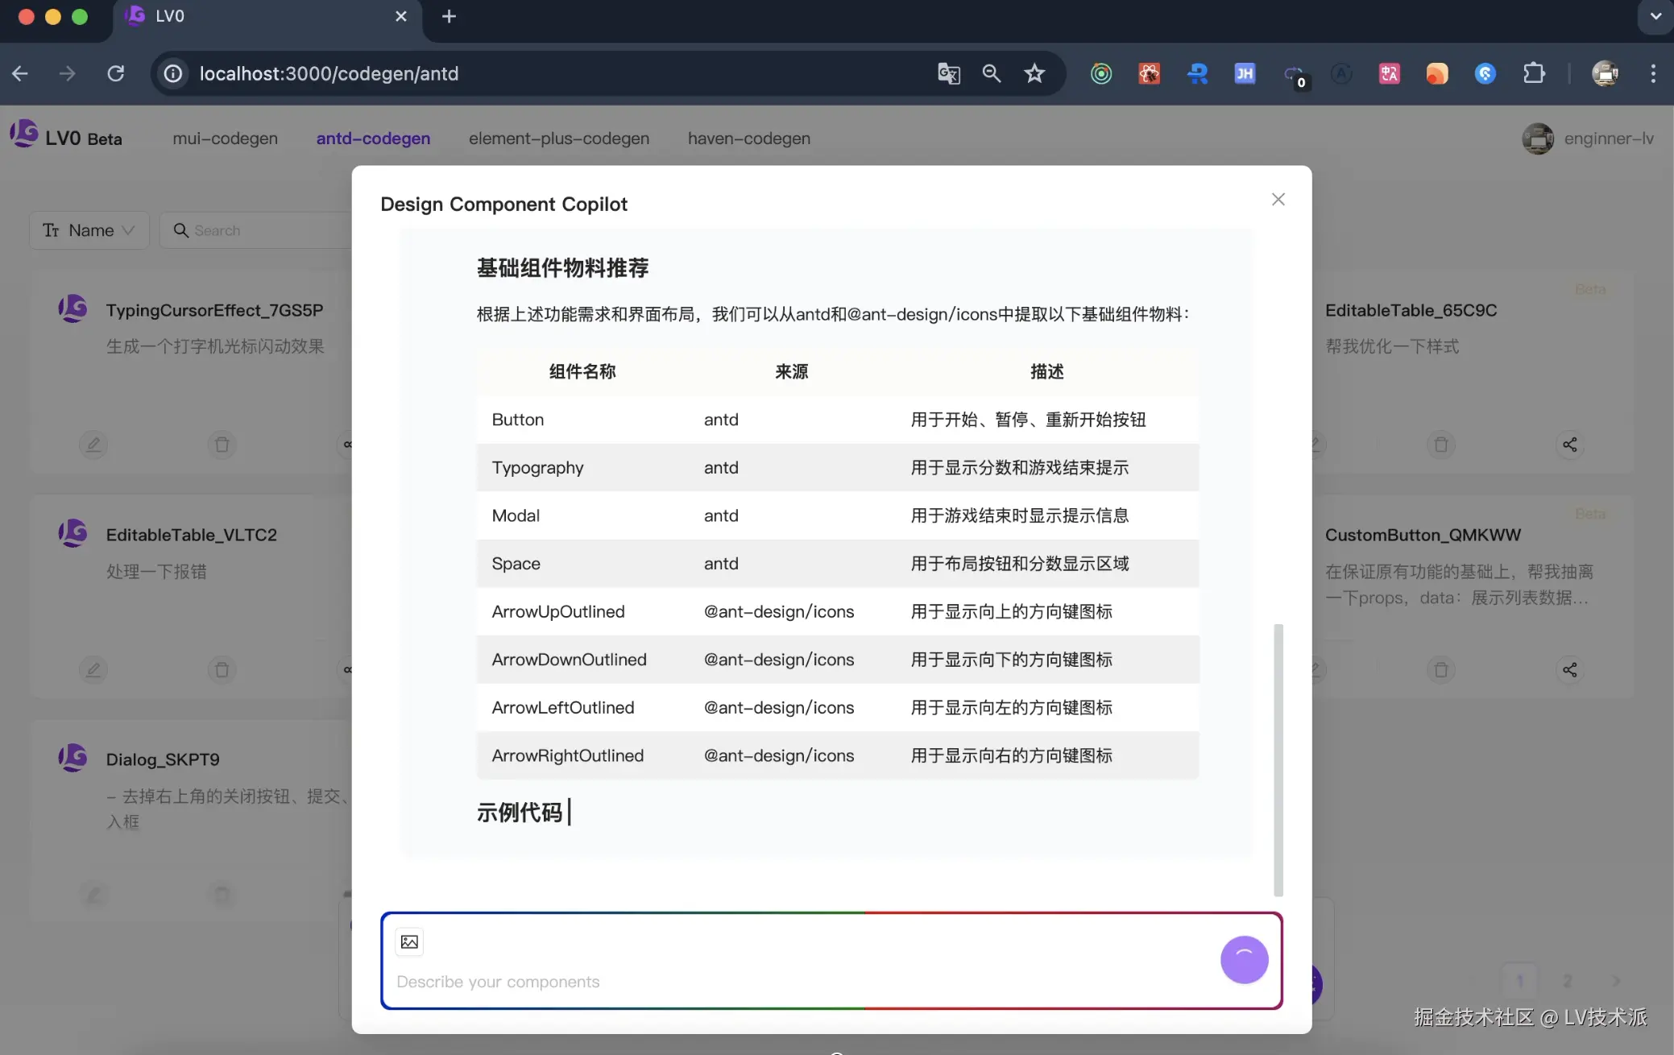Image resolution: width=1674 pixels, height=1055 pixels.
Task: Click trash icon on TypingCursorEffect_7GS5P card
Action: 222,445
